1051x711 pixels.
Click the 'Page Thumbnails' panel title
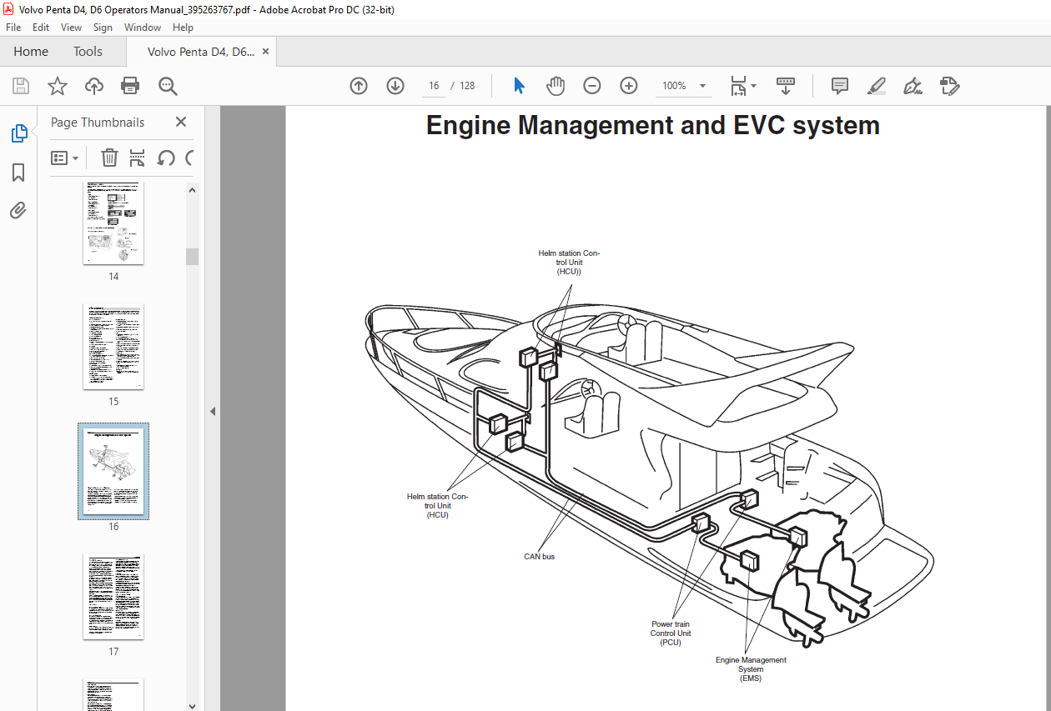pyautogui.click(x=98, y=122)
